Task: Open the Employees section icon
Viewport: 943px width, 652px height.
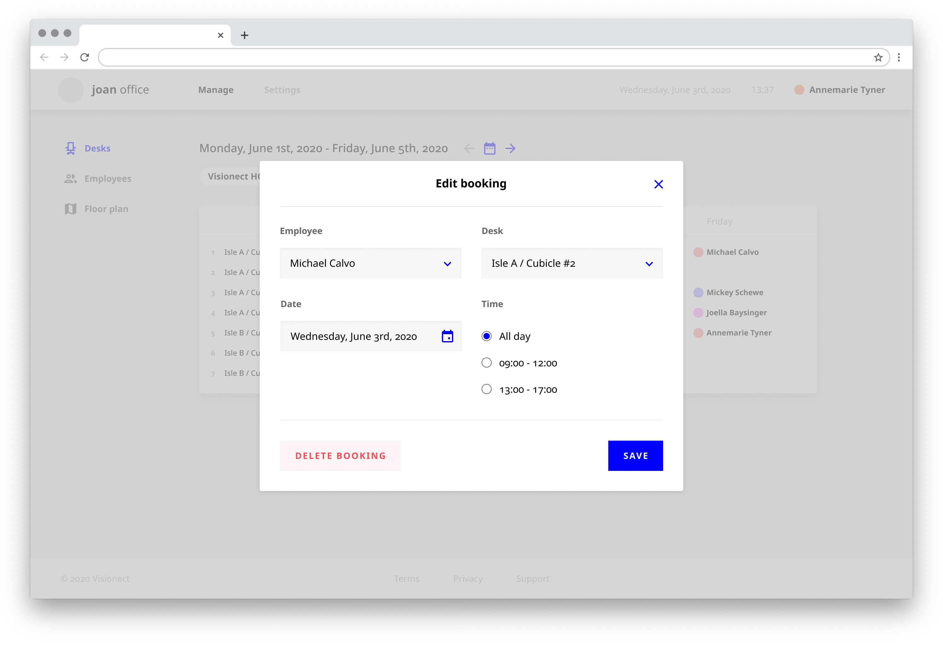Action: click(x=70, y=178)
